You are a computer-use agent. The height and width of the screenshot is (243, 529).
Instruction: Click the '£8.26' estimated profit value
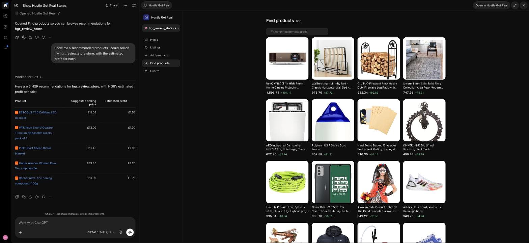(x=132, y=163)
